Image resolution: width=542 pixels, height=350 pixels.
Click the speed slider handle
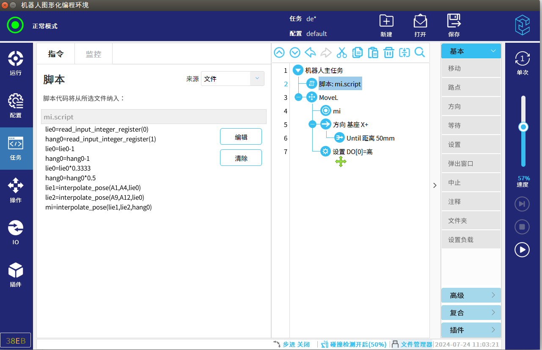(523, 127)
